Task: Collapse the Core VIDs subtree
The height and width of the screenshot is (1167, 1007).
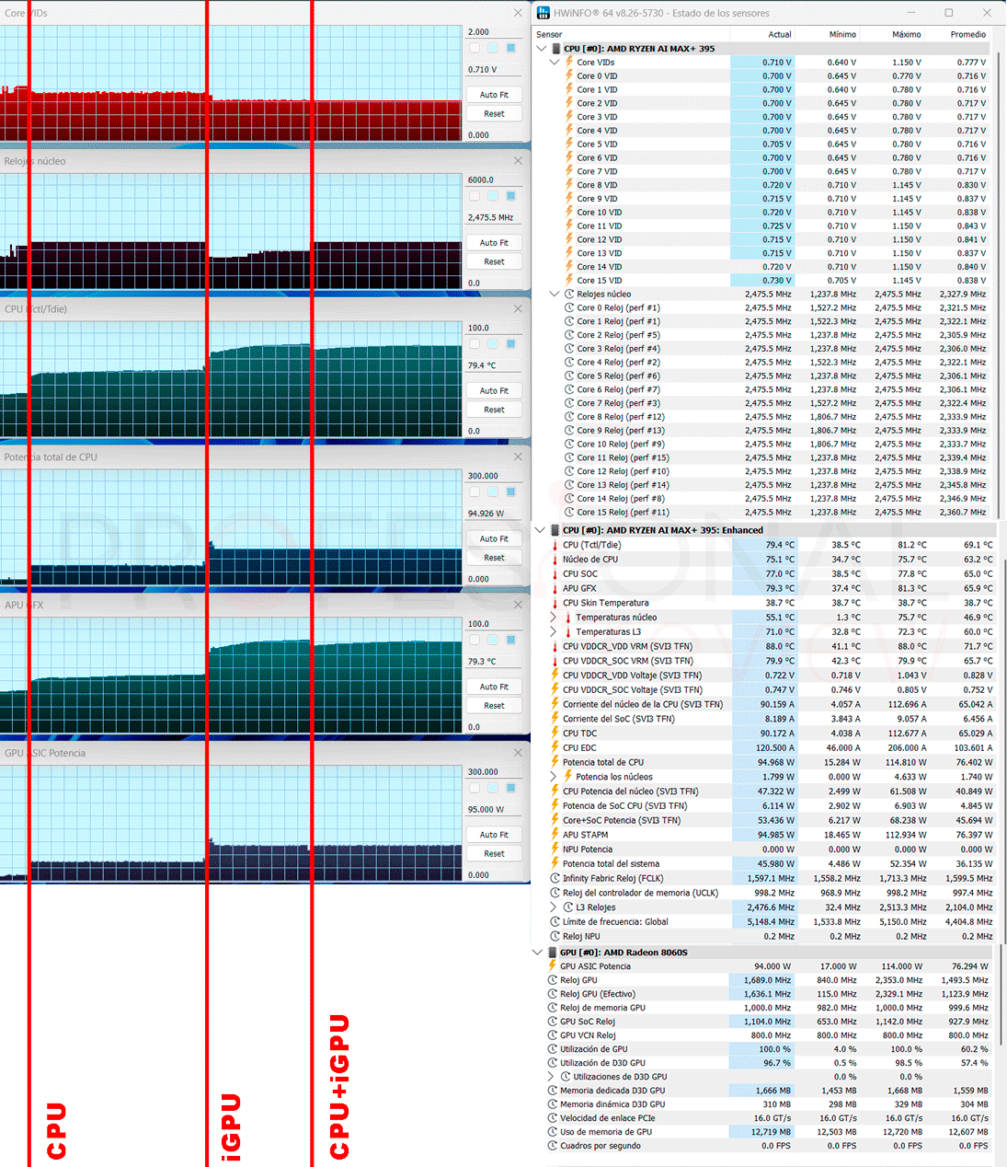Action: click(x=554, y=63)
